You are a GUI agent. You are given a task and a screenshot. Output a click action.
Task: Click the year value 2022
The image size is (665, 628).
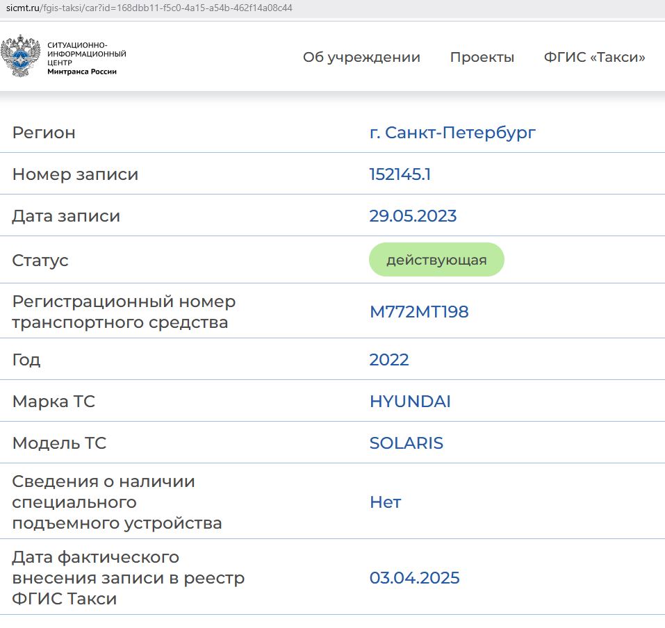pyautogui.click(x=389, y=360)
